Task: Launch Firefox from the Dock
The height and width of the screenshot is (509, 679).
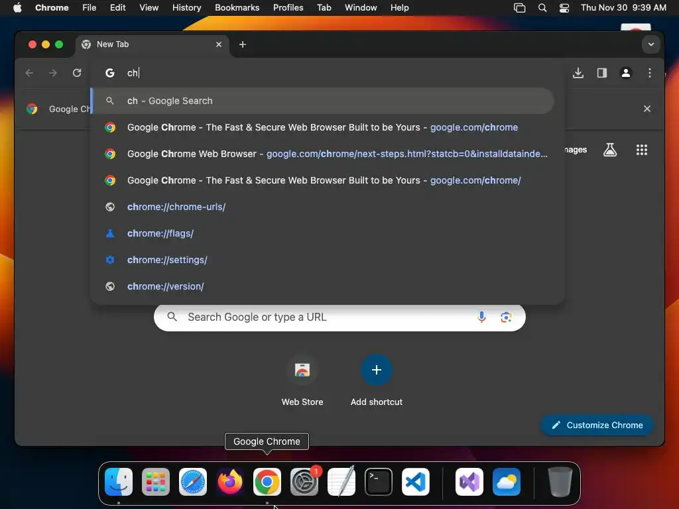Action: (x=230, y=482)
